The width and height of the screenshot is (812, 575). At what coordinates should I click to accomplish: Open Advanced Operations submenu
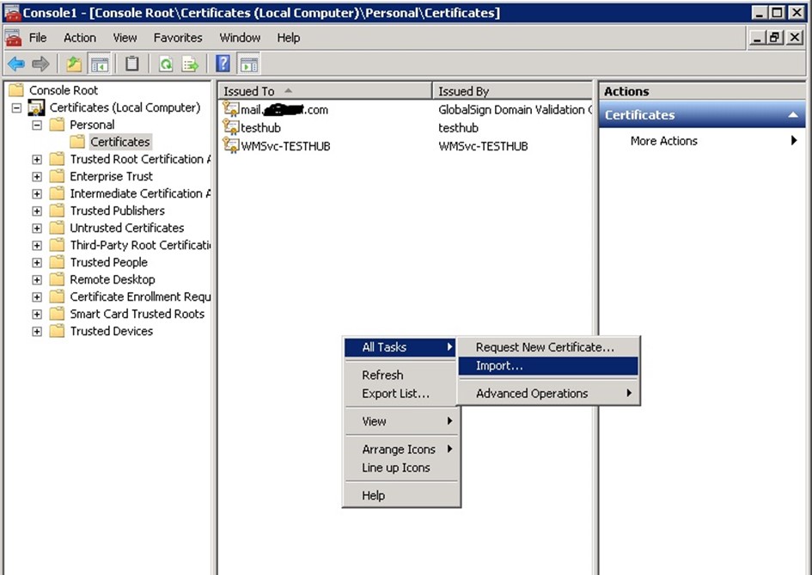click(x=532, y=394)
